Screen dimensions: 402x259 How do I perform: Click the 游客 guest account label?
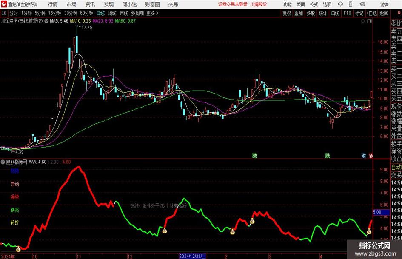point(385,4)
